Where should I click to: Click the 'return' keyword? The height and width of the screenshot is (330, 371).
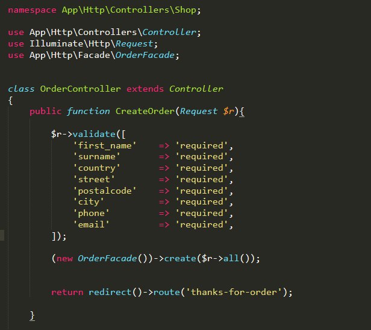click(67, 293)
